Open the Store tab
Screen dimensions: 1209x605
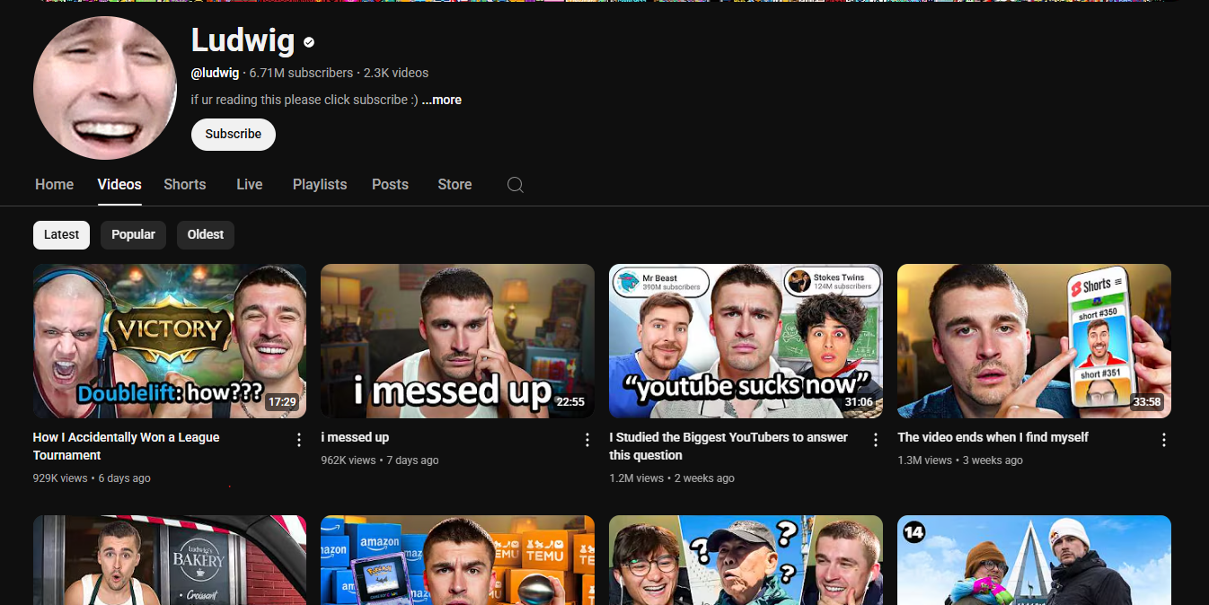pyautogui.click(x=454, y=184)
